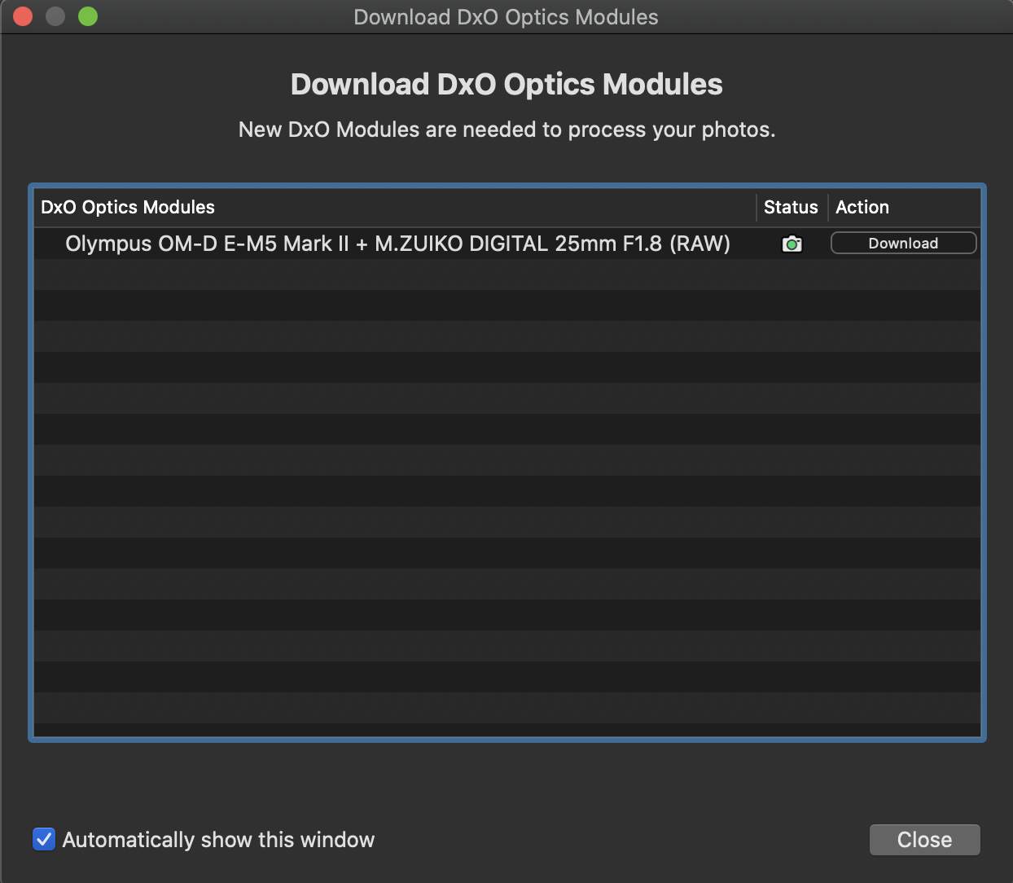The image size is (1013, 883).
Task: Select the Olympus OM-D E-M5 Mark II row
Action: tap(506, 244)
